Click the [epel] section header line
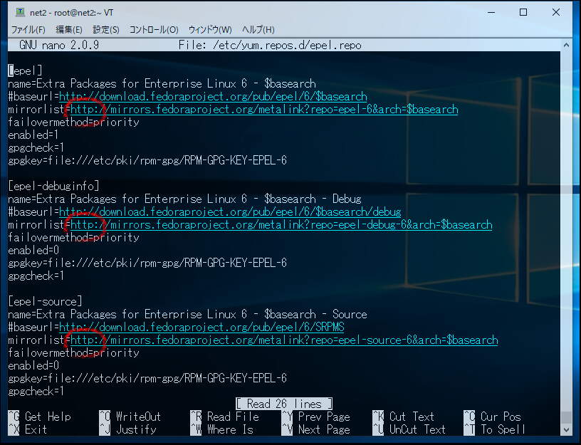Viewport: 581px width, 445px height. [x=25, y=70]
